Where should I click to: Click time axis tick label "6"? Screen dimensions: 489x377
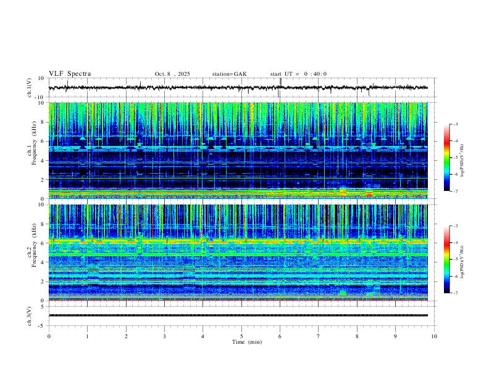(280, 336)
